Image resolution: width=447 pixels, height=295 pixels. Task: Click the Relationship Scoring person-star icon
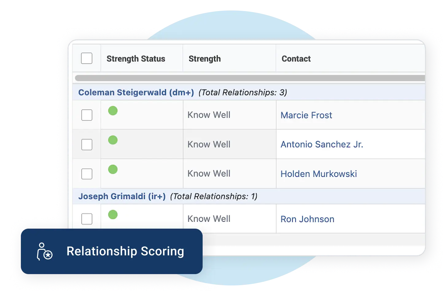(45, 251)
